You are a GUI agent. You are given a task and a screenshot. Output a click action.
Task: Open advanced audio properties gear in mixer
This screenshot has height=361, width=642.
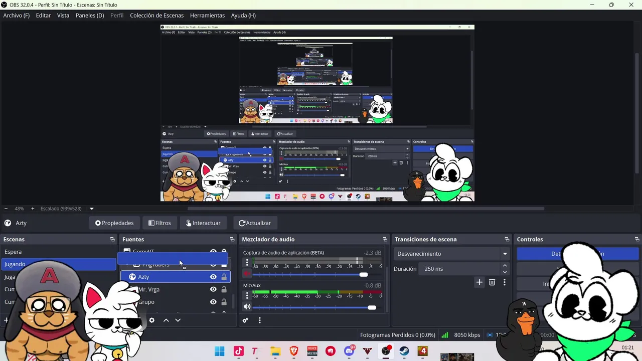click(x=245, y=320)
